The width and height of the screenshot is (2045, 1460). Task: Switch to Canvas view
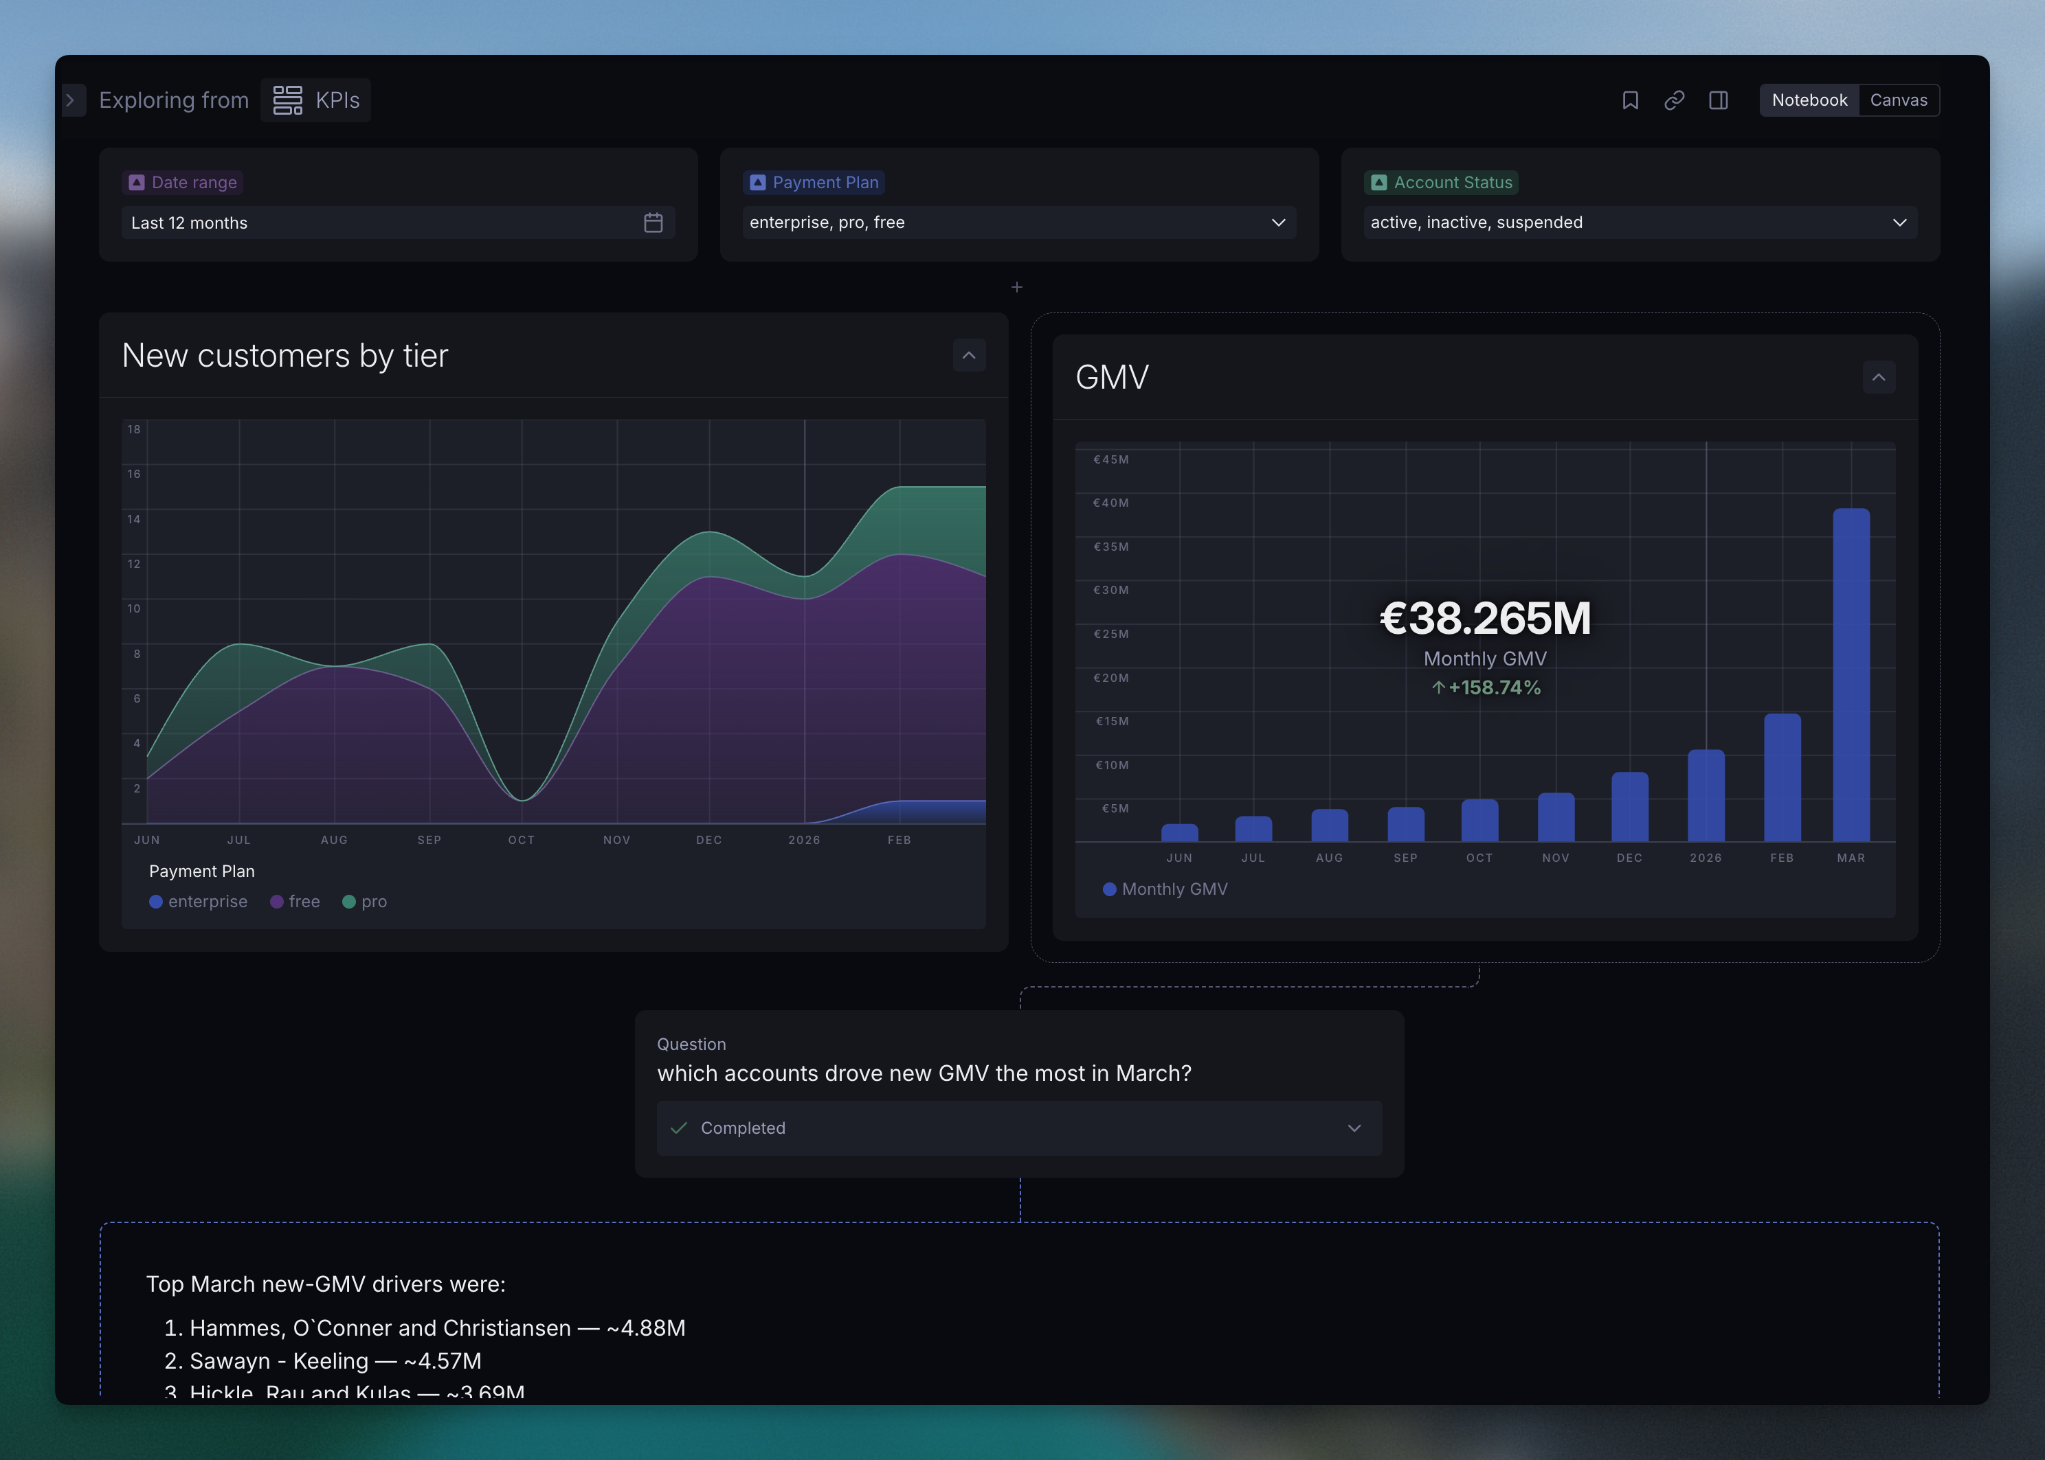(x=1899, y=100)
